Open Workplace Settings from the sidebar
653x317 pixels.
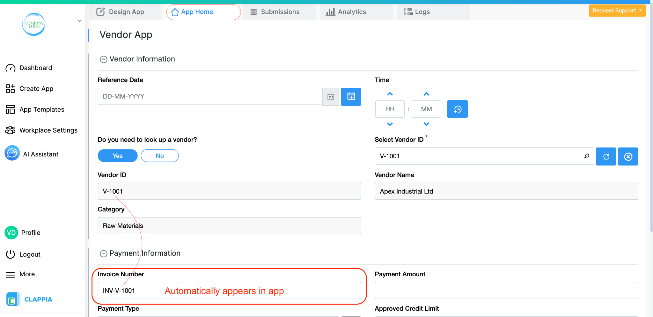tap(48, 130)
